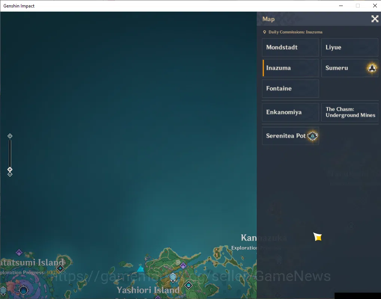Click the teapot icon on Serenitea Pot
This screenshot has height=299, width=381.
[x=313, y=136]
